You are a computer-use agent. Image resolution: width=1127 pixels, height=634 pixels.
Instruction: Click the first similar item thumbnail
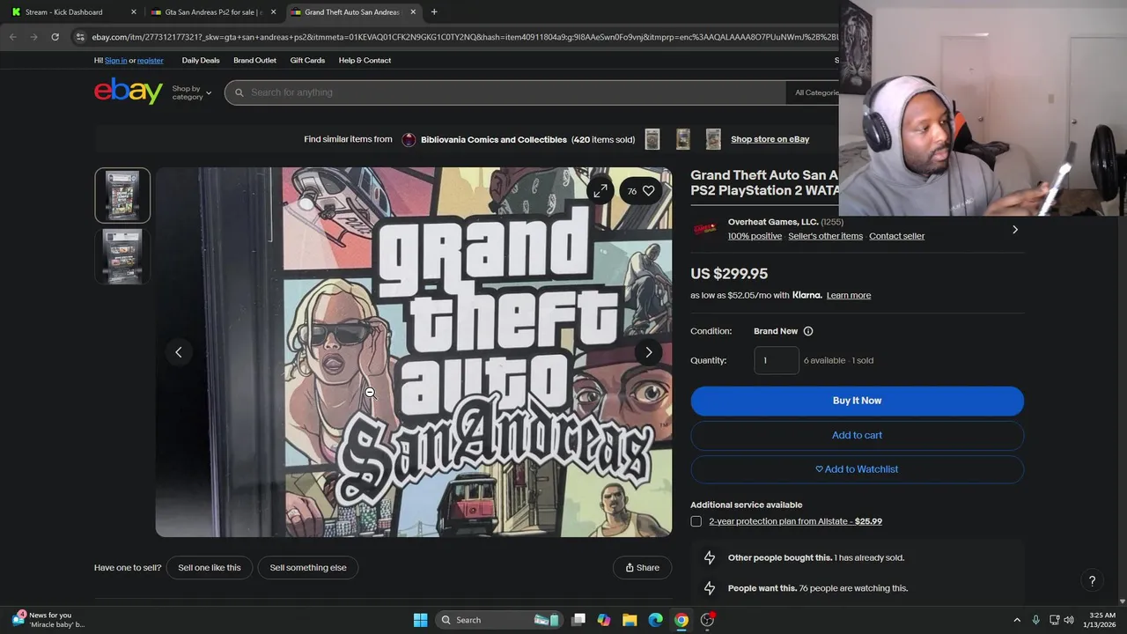pyautogui.click(x=652, y=139)
